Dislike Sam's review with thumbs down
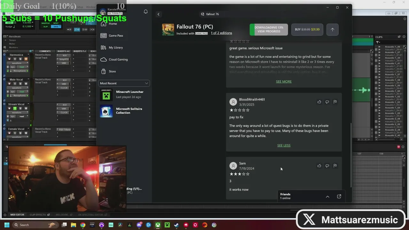Screen dimensions: 409x230 (327, 166)
